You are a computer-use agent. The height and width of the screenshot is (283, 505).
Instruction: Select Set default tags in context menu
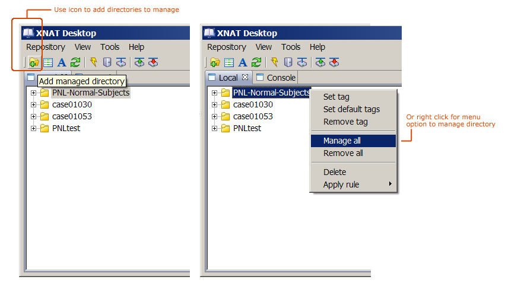(351, 109)
